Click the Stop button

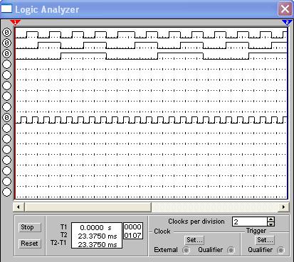(x=29, y=227)
